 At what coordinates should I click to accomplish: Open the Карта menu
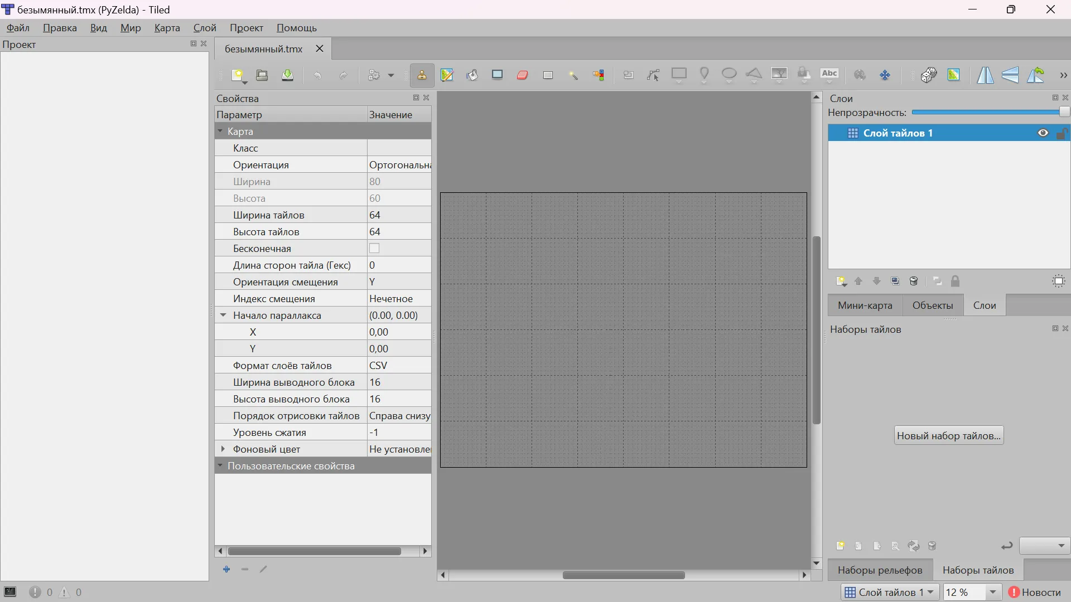(x=167, y=28)
